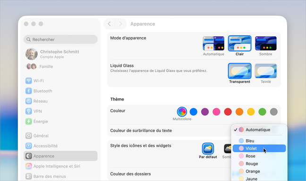Viewport: 306px width, 181px height.
Task: Choose Clair appearance mode
Action: pyautogui.click(x=239, y=46)
